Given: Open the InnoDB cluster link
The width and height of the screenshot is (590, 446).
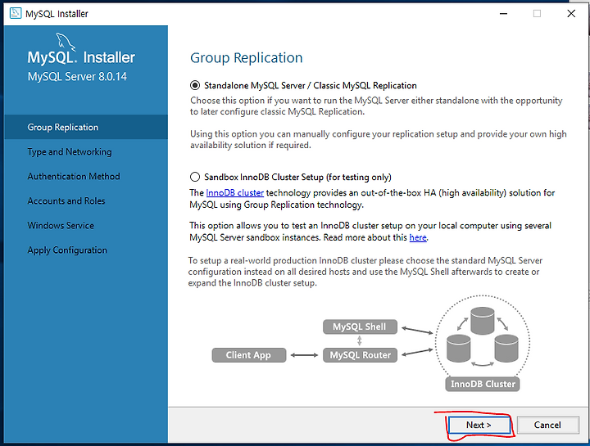Looking at the screenshot, I should tap(235, 193).
